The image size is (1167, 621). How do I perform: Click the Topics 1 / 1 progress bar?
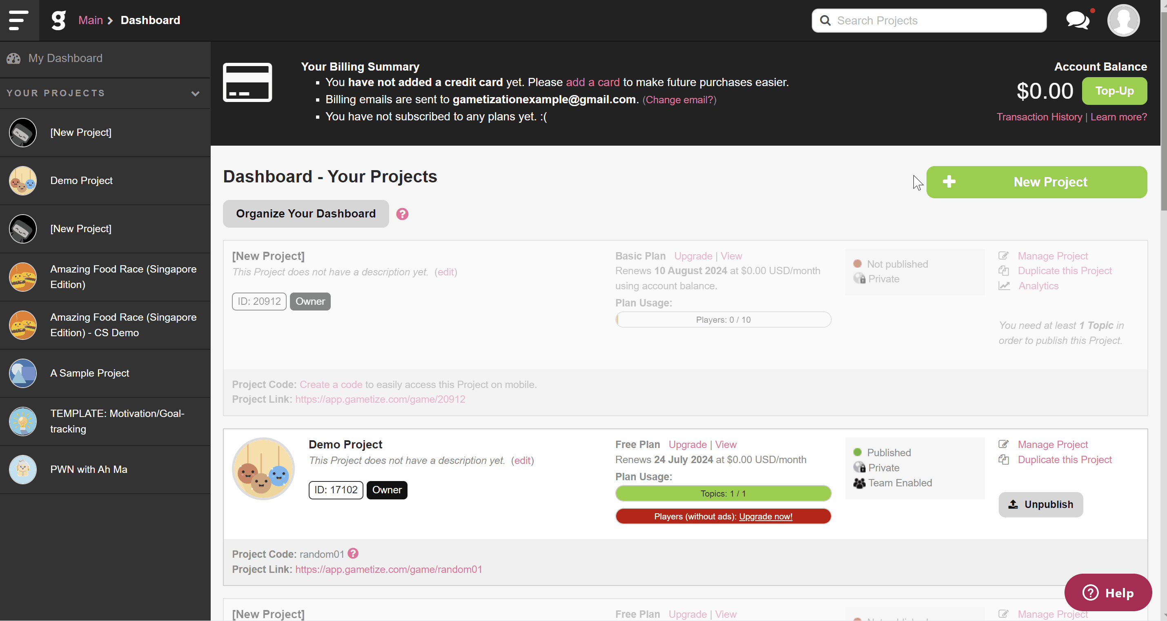pyautogui.click(x=723, y=493)
